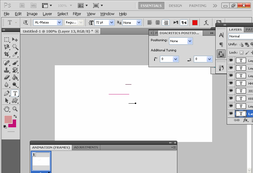
Task: Select the Paint Bucket tool
Action: (15, 77)
